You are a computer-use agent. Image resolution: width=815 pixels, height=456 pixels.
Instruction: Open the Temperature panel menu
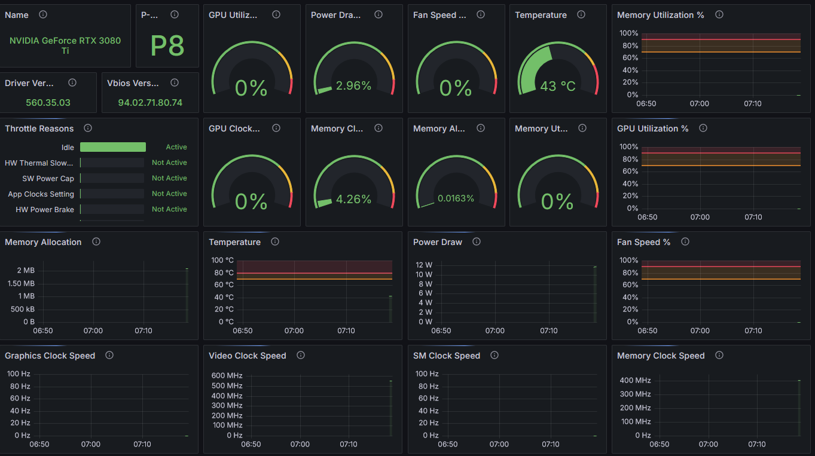tap(234, 242)
